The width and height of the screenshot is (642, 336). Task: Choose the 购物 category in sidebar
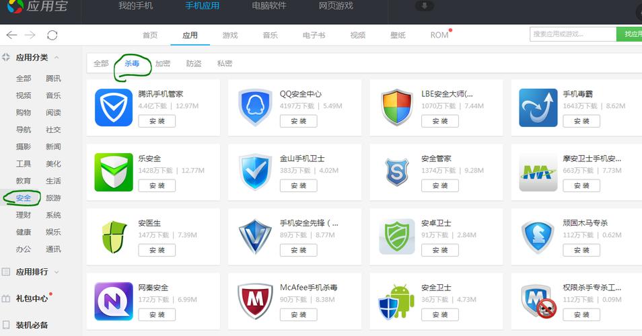pyautogui.click(x=24, y=112)
